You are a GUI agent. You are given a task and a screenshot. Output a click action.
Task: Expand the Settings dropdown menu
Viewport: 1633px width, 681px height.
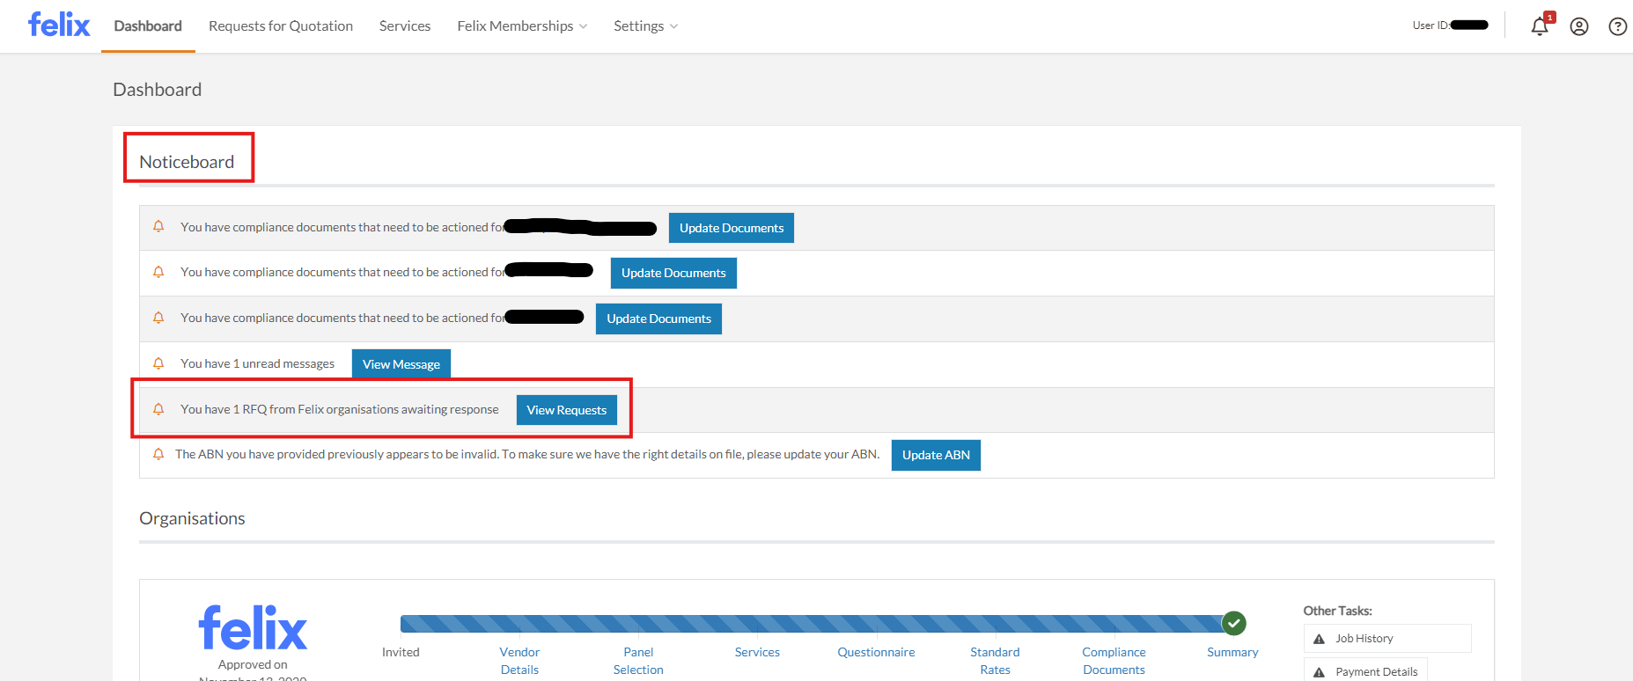coord(645,26)
